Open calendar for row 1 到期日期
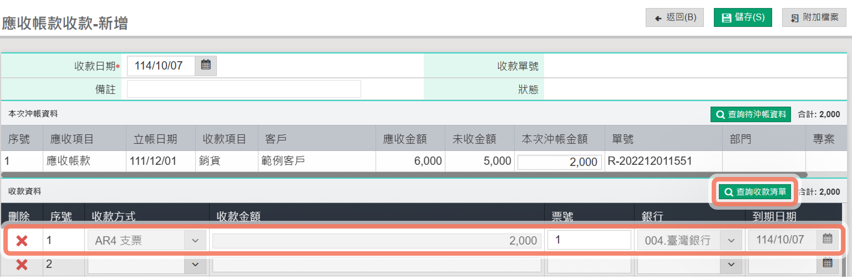This screenshot has width=852, height=277. click(x=827, y=239)
